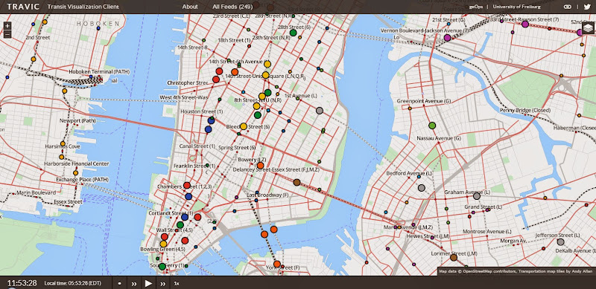596x289 pixels.
Task: Select green G train above Nassau Avenue (G)
Action: pos(432,125)
